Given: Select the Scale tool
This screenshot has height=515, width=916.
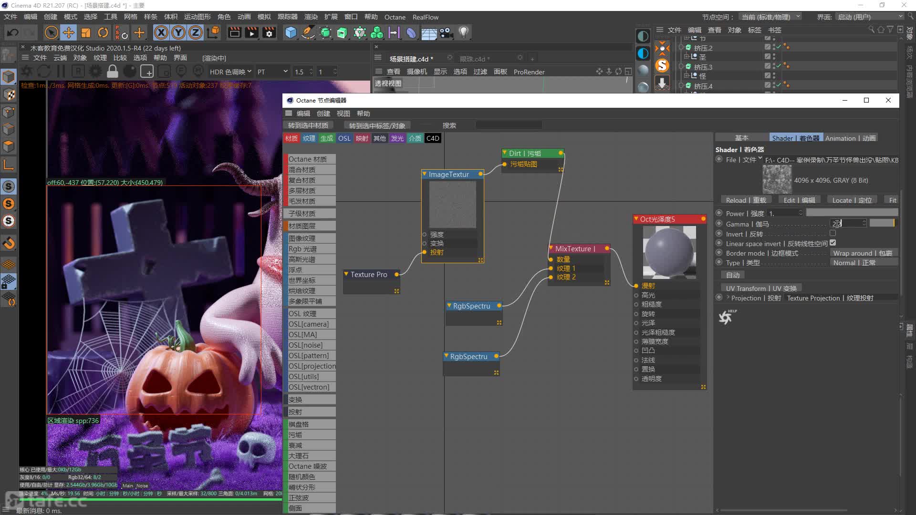Looking at the screenshot, I should click(86, 32).
